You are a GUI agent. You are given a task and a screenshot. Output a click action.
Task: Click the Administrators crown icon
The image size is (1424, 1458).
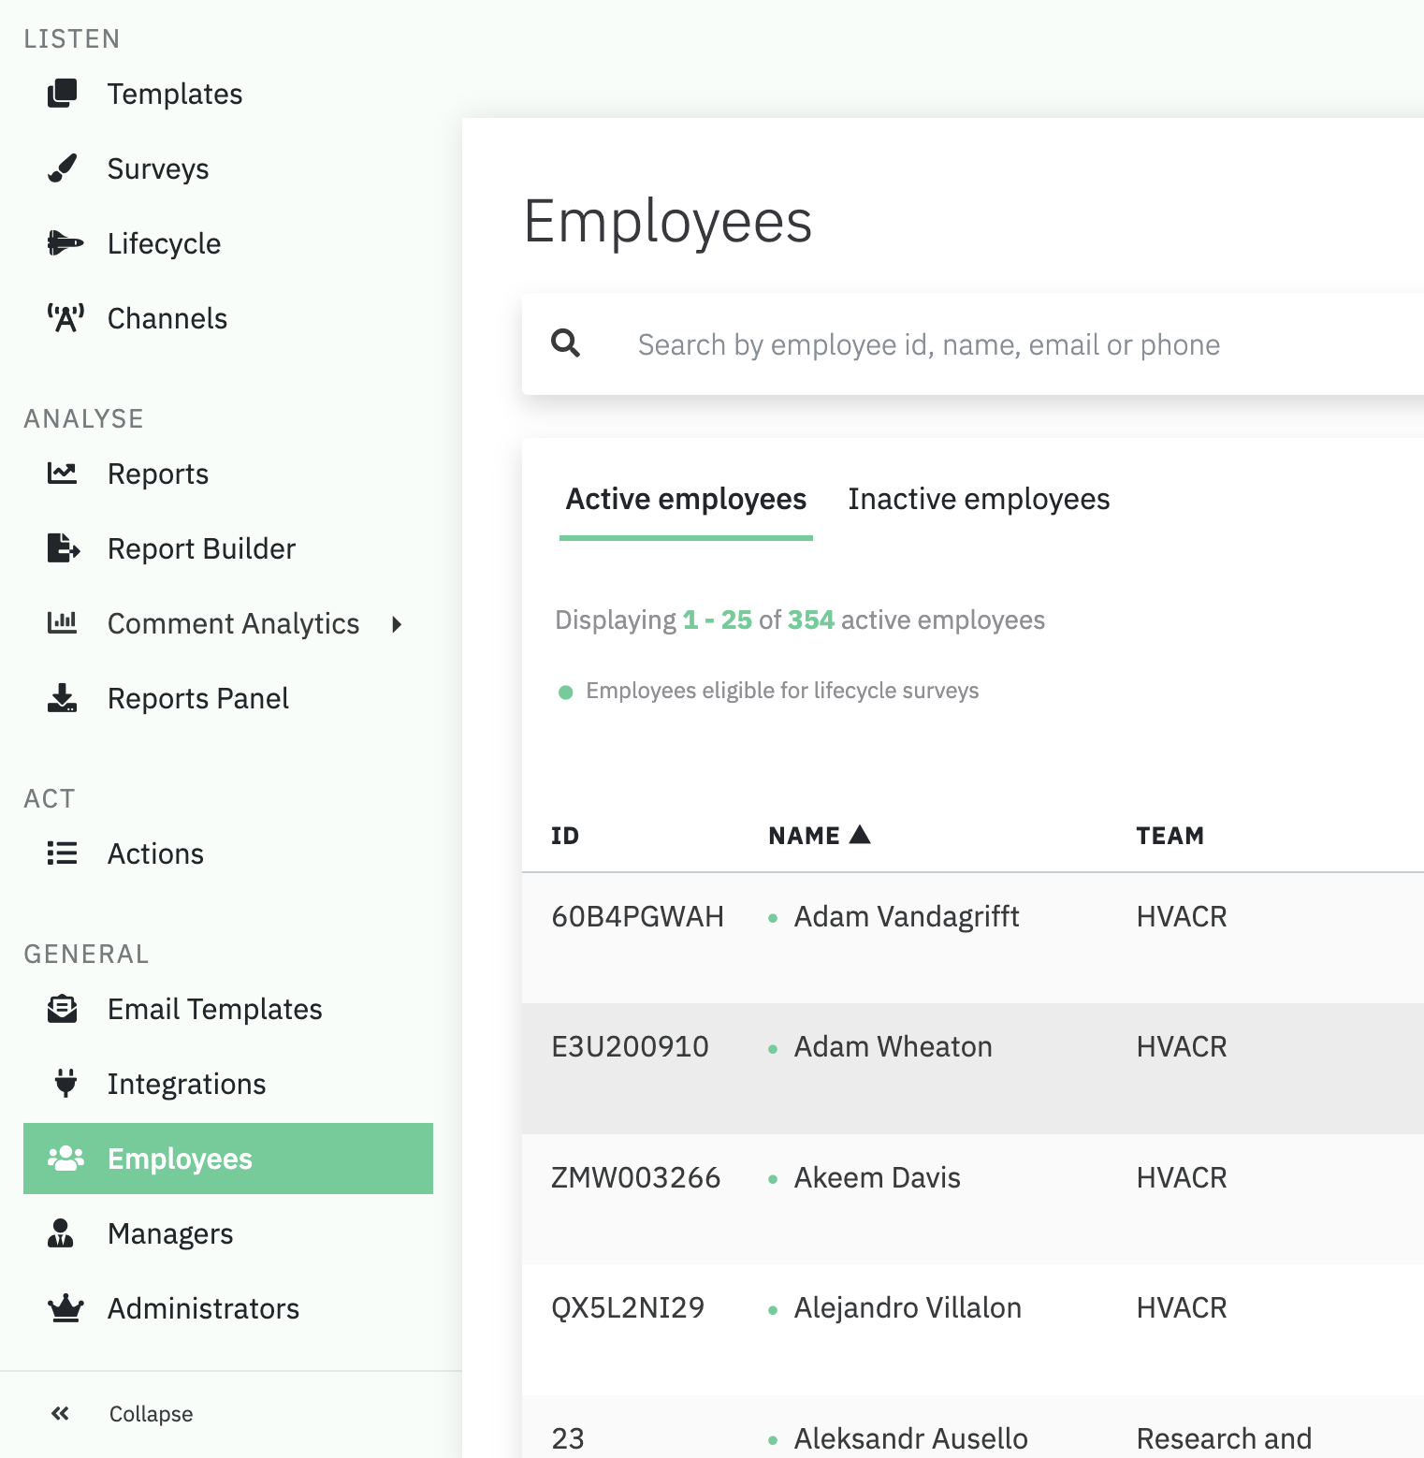pos(65,1307)
